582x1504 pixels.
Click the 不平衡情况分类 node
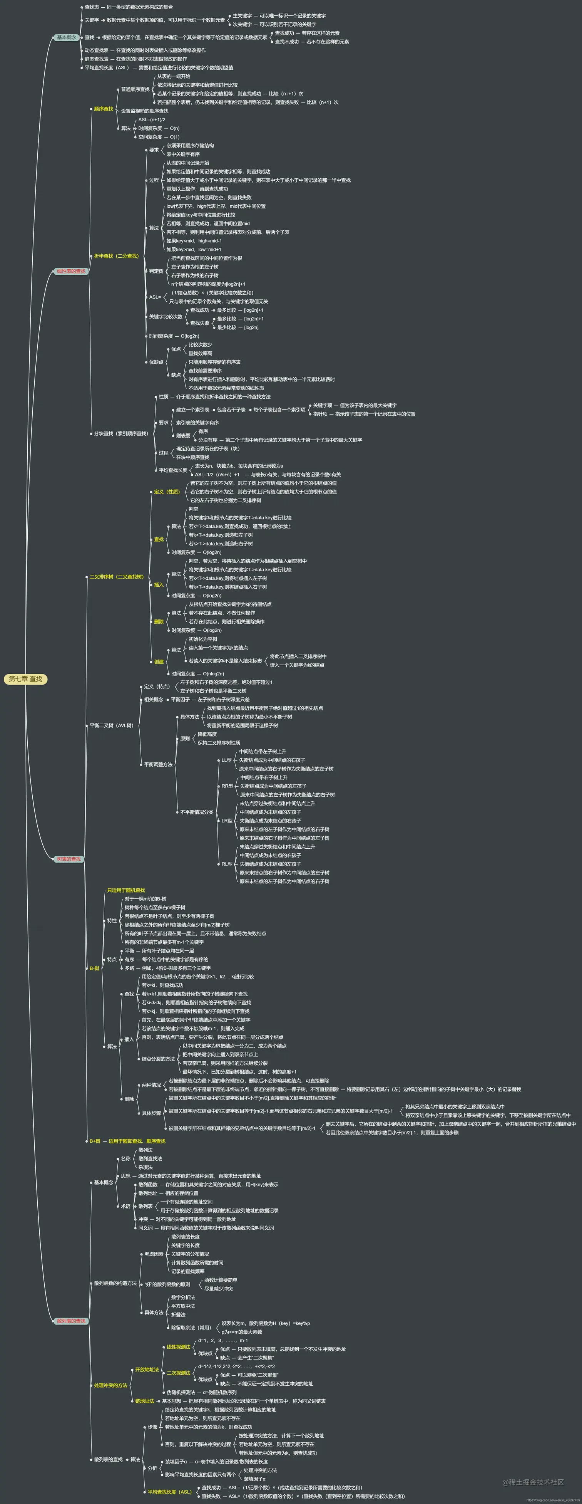[197, 812]
